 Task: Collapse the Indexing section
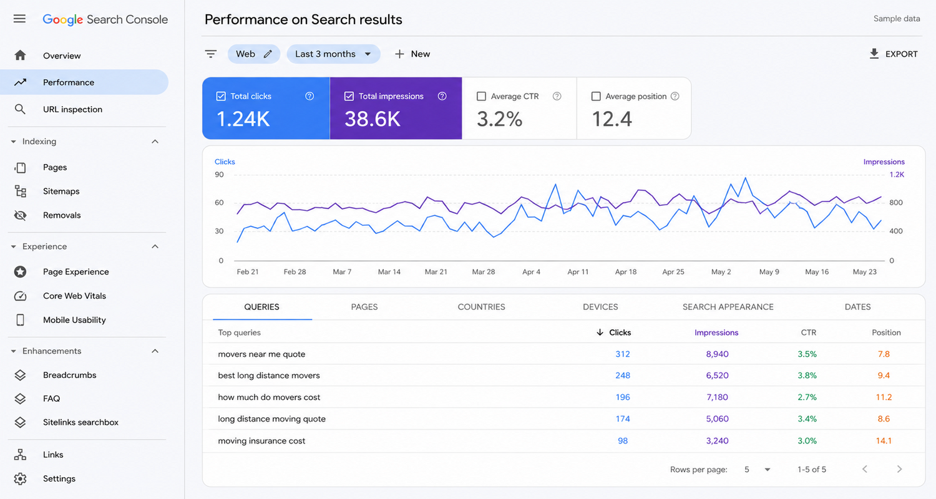coord(155,142)
